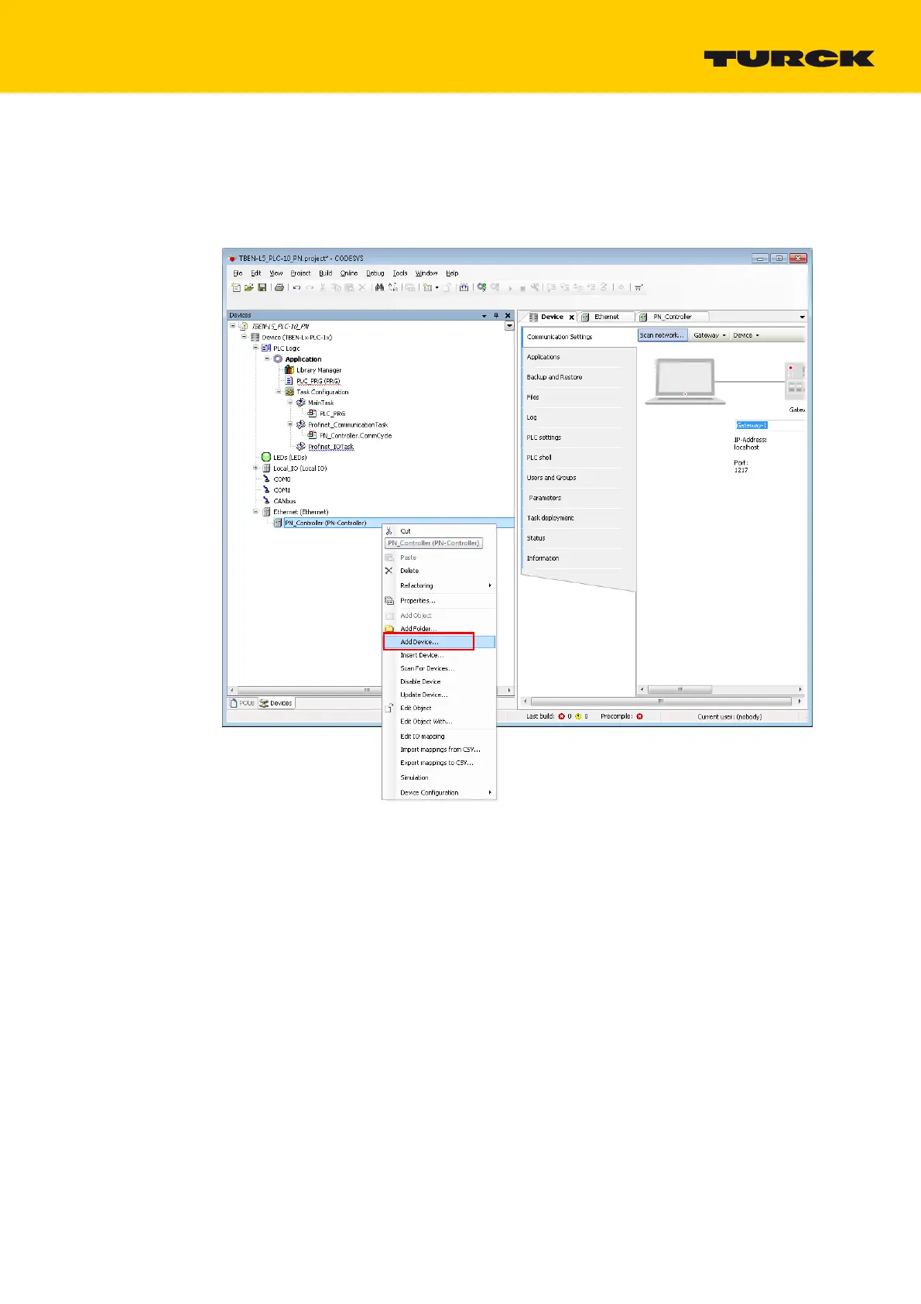Open the Refactoring submenu

tap(440, 585)
